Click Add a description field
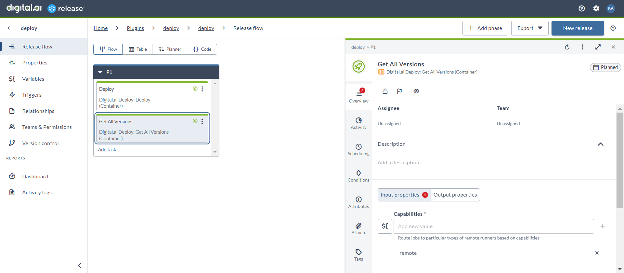This screenshot has height=273, width=624. [x=400, y=162]
